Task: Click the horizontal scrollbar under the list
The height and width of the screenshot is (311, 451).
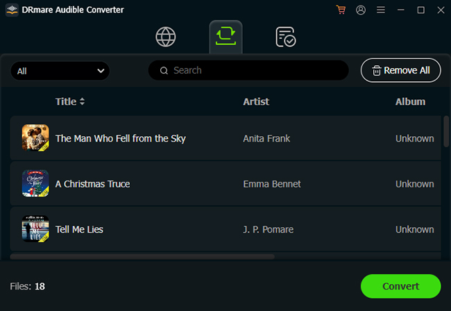Action: click(x=142, y=257)
